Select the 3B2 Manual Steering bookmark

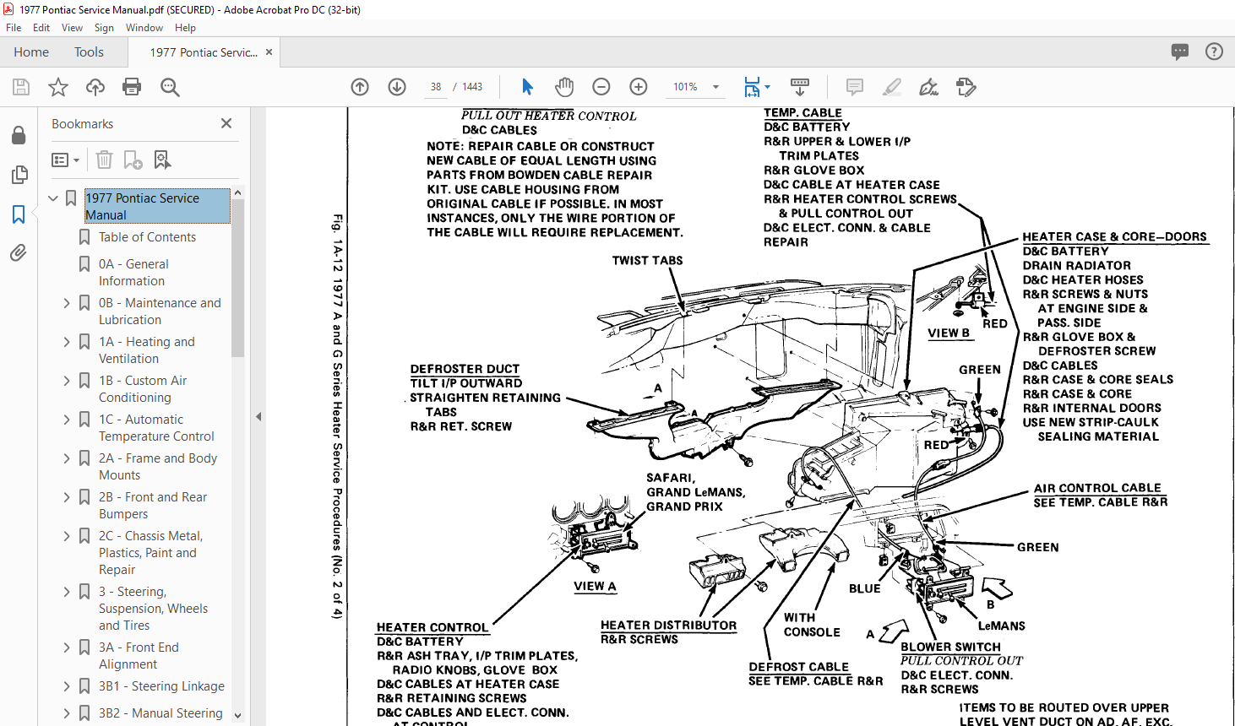(x=160, y=713)
